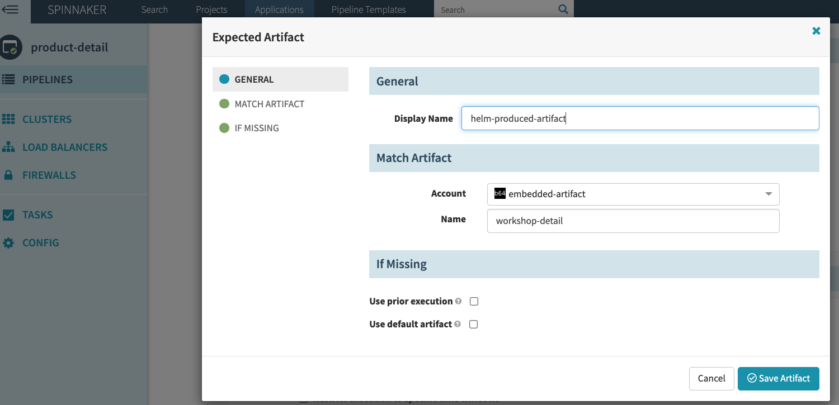Open the product-detail application icon
The width and height of the screenshot is (839, 405).
(11, 47)
